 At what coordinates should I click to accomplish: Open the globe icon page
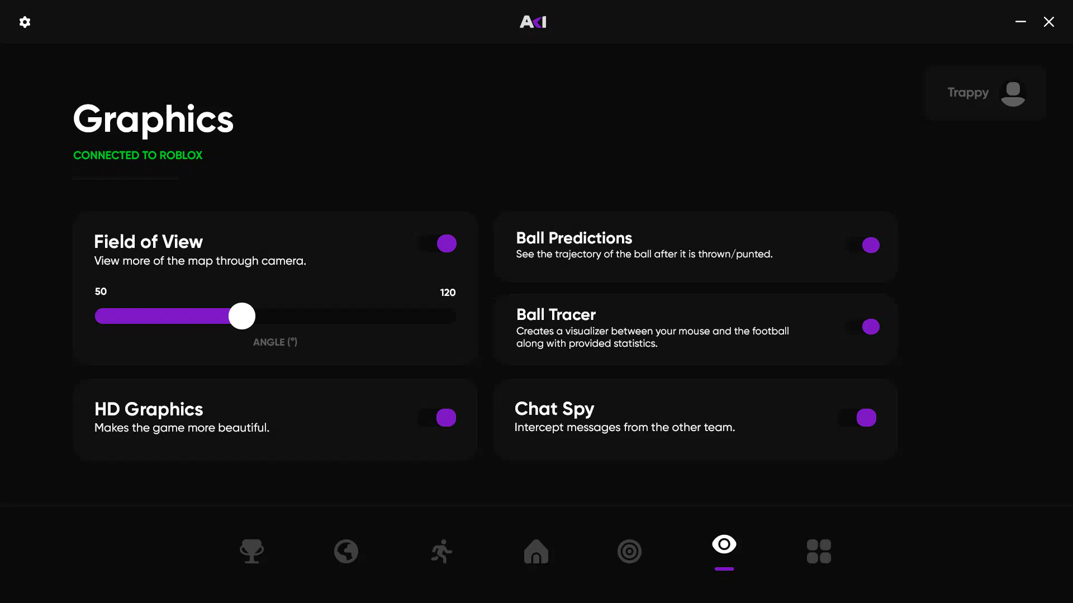(346, 551)
